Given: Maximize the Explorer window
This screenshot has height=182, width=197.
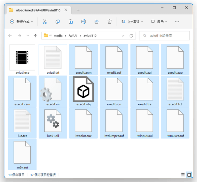Looking at the screenshot, I should pos(174,8).
